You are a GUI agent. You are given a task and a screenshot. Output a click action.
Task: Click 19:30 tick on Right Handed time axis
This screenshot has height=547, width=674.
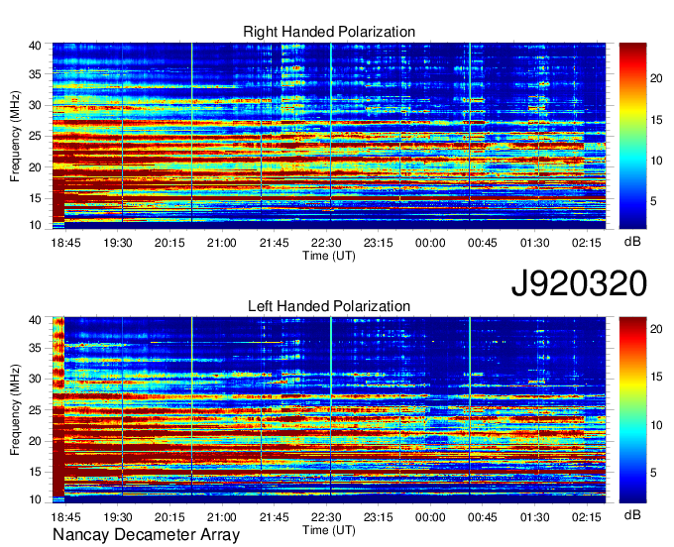tap(118, 243)
